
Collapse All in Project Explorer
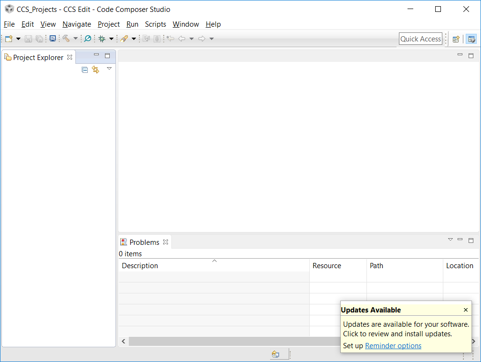pyautogui.click(x=84, y=70)
